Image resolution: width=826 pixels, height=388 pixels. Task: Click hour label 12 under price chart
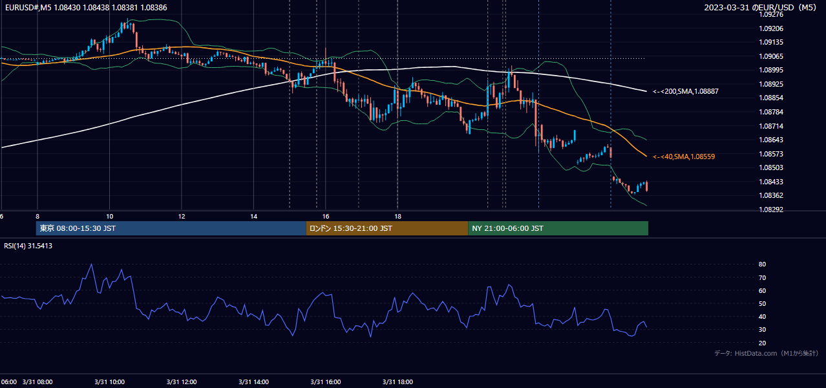click(x=182, y=216)
